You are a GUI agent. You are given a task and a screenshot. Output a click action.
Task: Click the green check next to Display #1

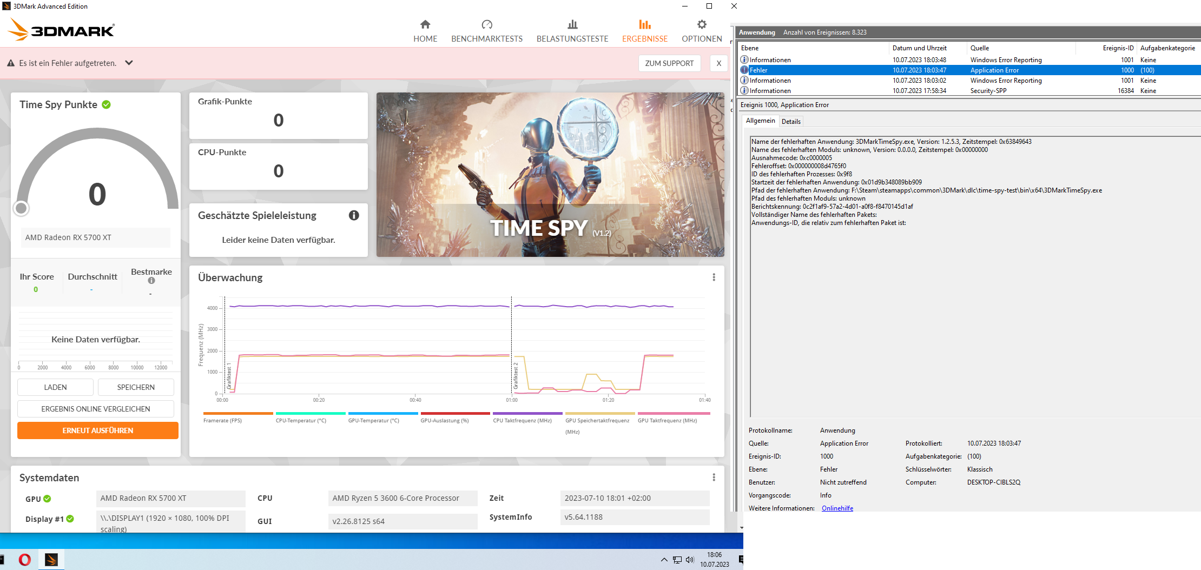70,519
